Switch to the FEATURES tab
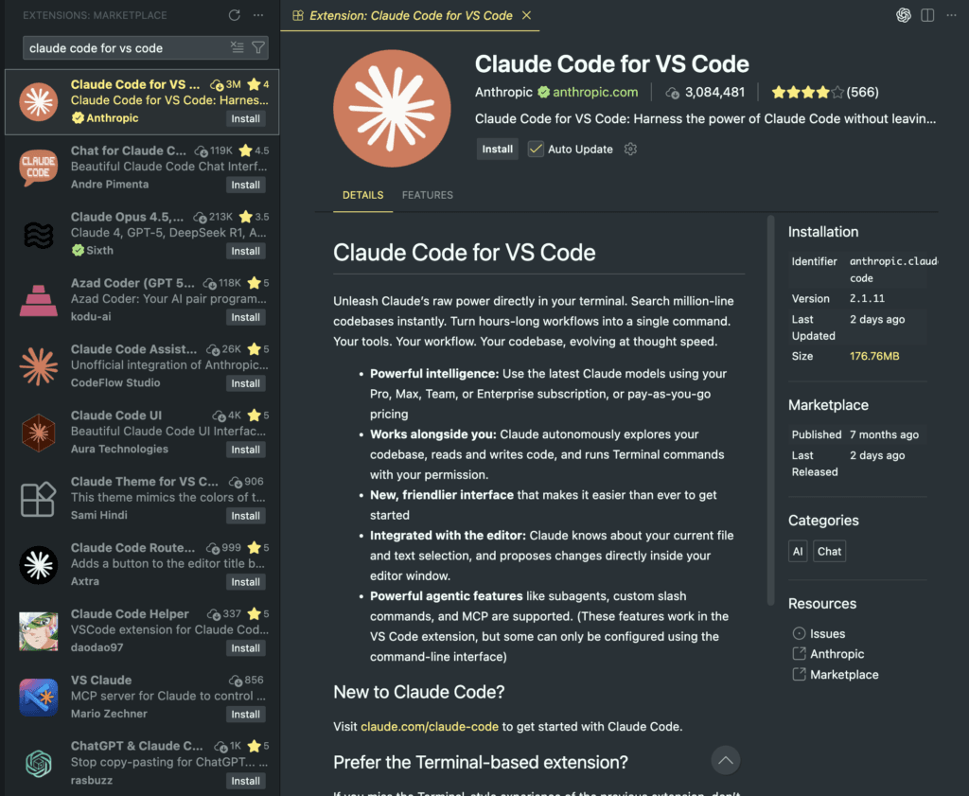Viewport: 969px width, 796px height. click(x=427, y=195)
